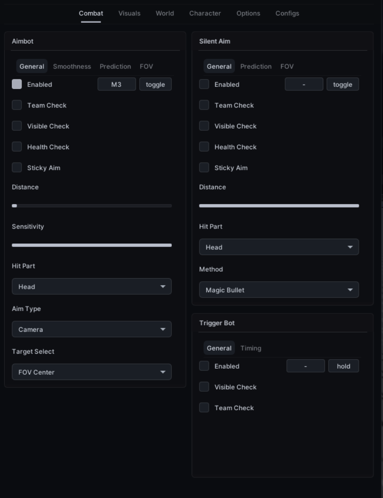Open the Timing sub-tab in Trigger Bot

251,348
